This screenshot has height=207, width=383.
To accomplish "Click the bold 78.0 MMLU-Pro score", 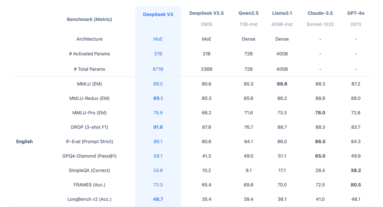I will pyautogui.click(x=320, y=113).
